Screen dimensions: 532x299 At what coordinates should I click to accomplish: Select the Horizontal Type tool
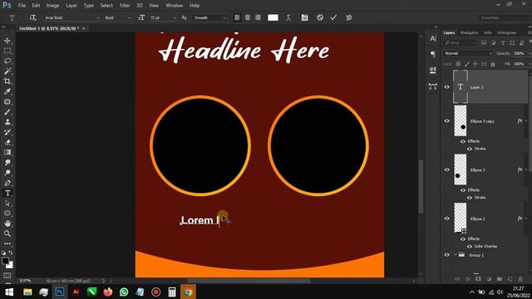pyautogui.click(x=7, y=193)
